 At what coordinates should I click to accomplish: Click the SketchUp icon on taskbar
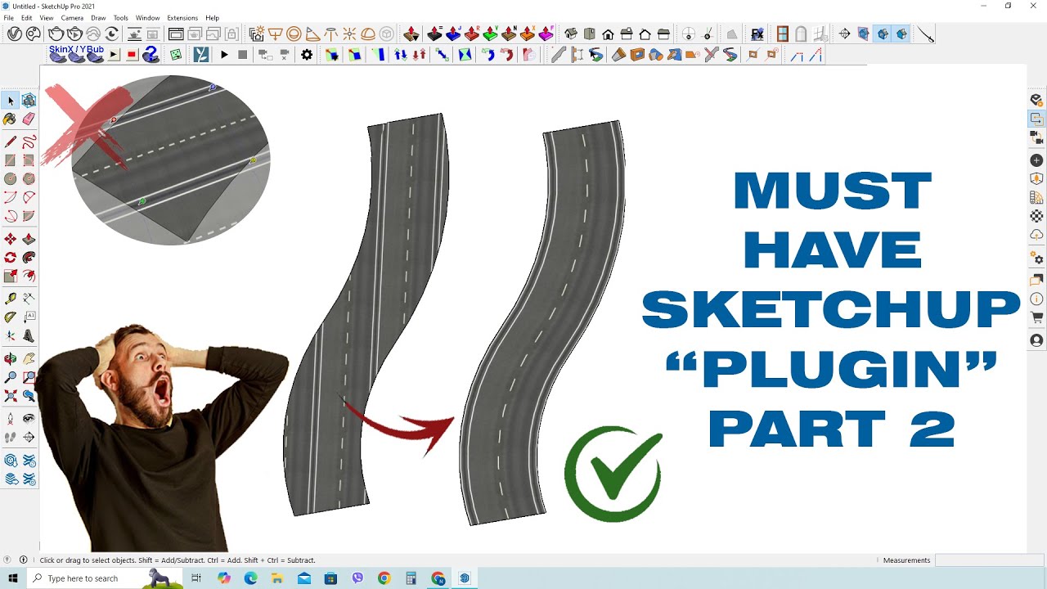(x=465, y=578)
